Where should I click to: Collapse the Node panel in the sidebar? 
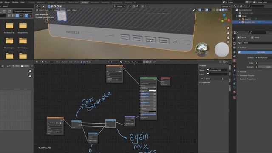[x=203, y=66]
